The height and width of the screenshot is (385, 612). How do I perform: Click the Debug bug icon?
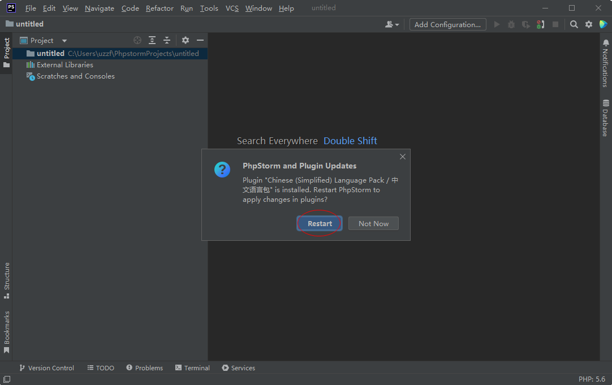pyautogui.click(x=511, y=24)
